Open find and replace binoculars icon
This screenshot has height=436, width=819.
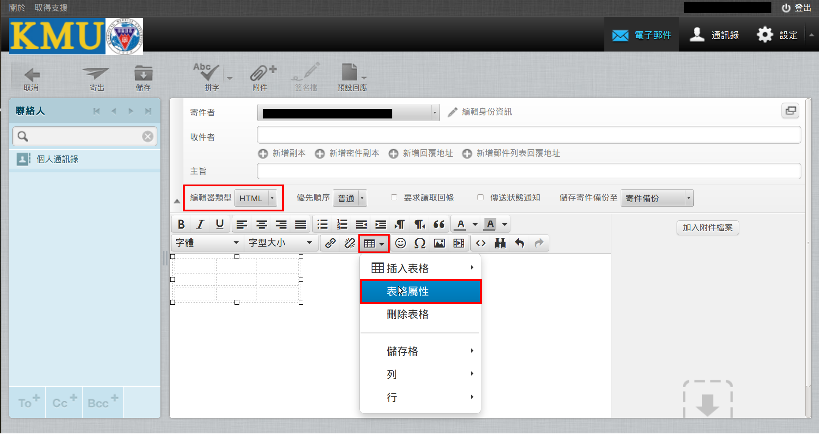click(500, 243)
